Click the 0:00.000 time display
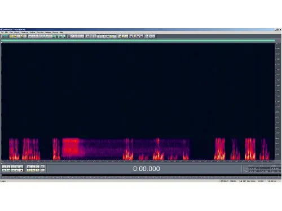 click(x=147, y=169)
